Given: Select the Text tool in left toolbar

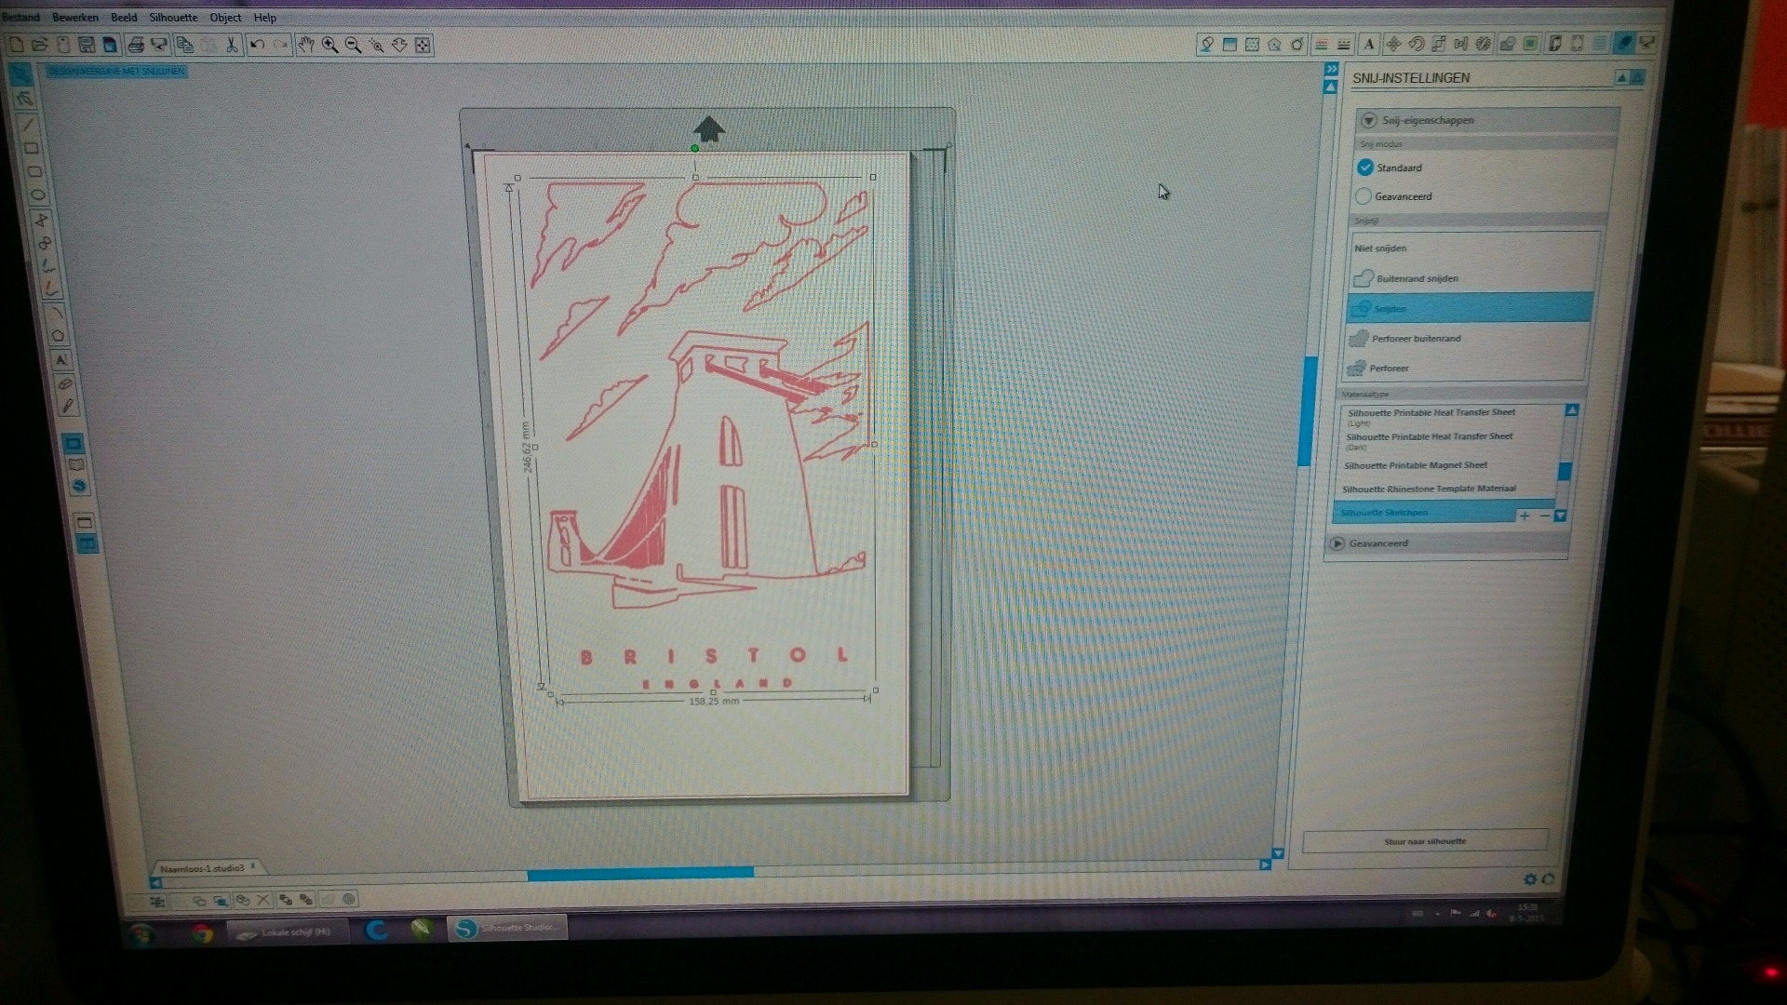Looking at the screenshot, I should pos(60,360).
